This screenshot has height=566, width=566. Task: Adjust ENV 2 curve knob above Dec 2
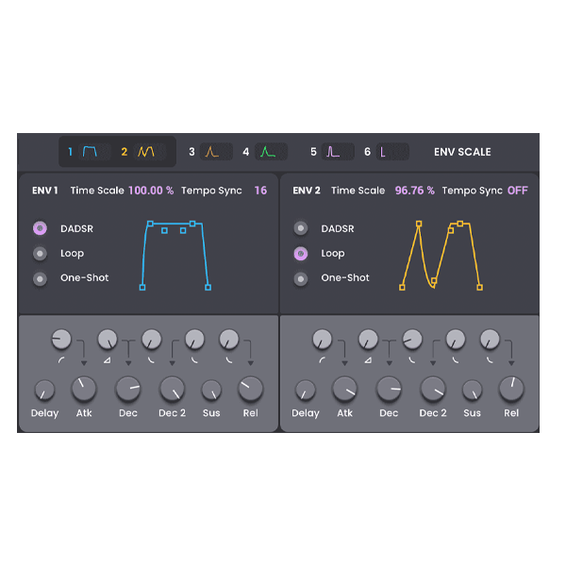412,340
